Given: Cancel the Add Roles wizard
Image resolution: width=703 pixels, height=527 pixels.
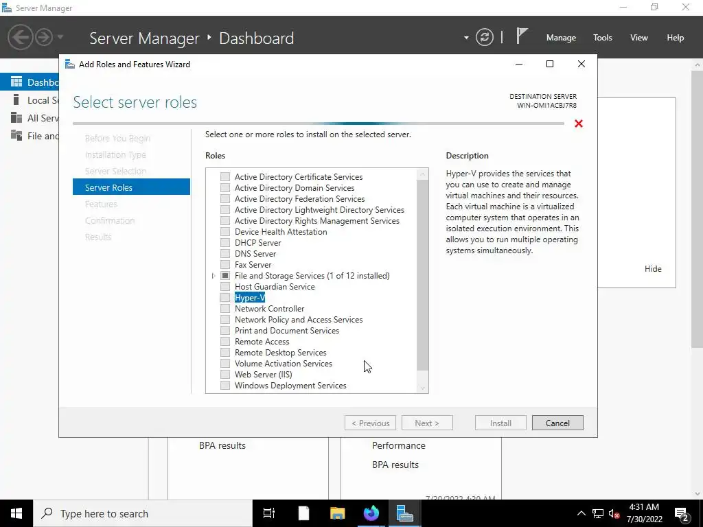Looking at the screenshot, I should pos(557,423).
